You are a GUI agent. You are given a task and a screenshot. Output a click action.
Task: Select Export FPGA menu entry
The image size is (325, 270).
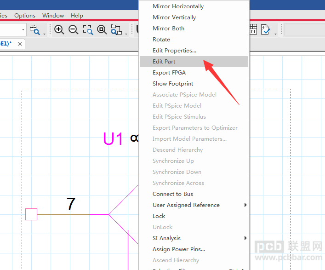(194, 73)
